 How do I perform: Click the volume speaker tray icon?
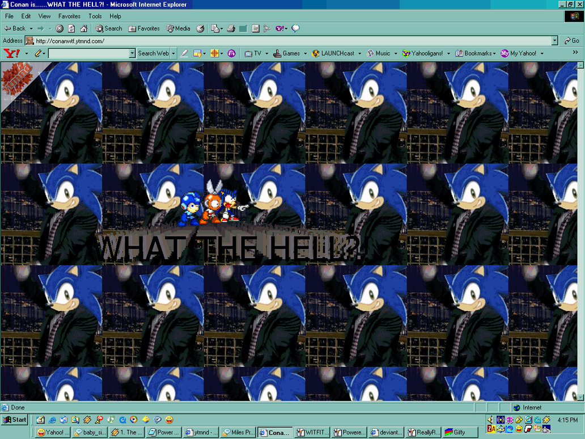tap(490, 420)
